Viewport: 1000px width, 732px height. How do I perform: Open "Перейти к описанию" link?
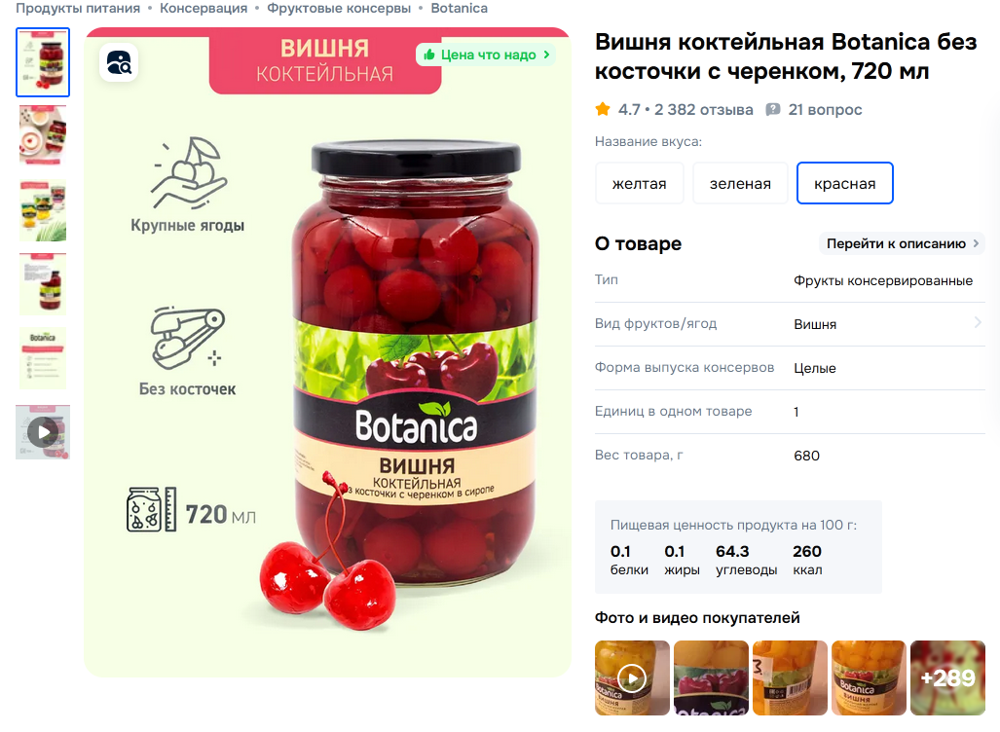902,243
